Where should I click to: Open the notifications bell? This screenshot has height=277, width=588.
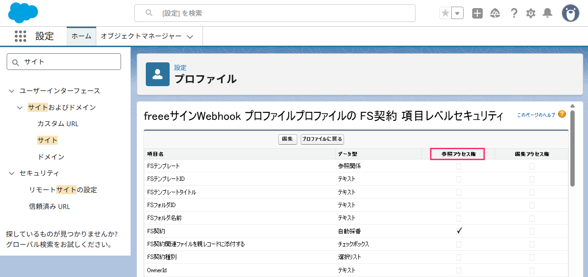[548, 13]
